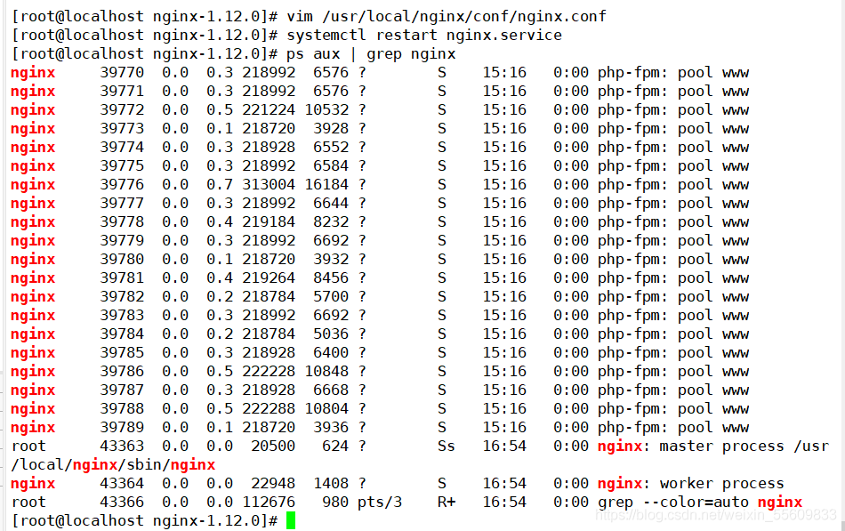The image size is (845, 531).
Task: Select PID 39787 in the process list
Action: tap(122, 390)
